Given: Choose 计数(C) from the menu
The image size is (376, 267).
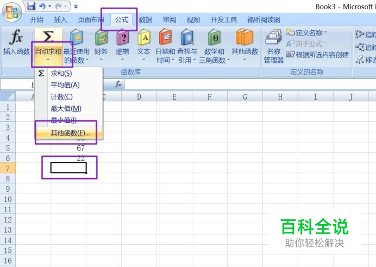Looking at the screenshot, I should coord(69,97).
